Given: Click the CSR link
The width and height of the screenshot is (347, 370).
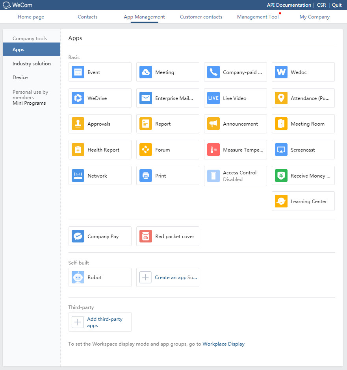Looking at the screenshot, I should click(x=321, y=5).
